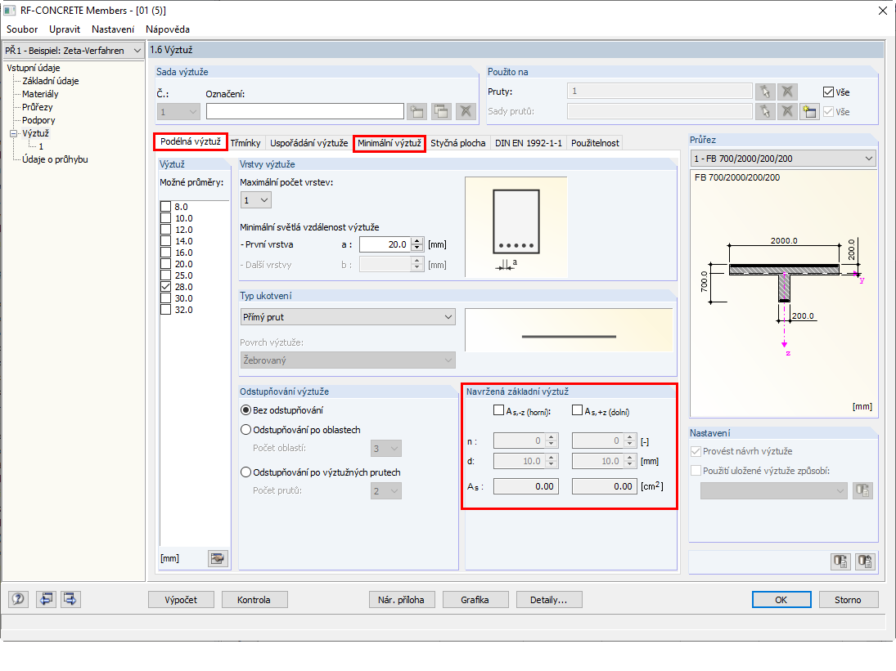896x671 pixels.
Task: Uncheck the 28.0 diameter box
Action: [x=166, y=286]
